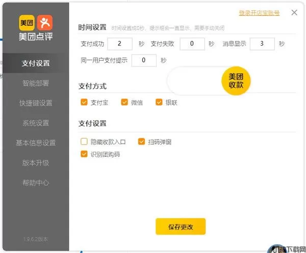Switch to the 智能部署 sidebar tab
The image size is (306, 253).
pos(36,83)
